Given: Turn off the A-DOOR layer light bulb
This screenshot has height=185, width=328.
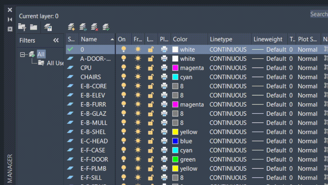Looking at the screenshot, I should click(124, 59).
